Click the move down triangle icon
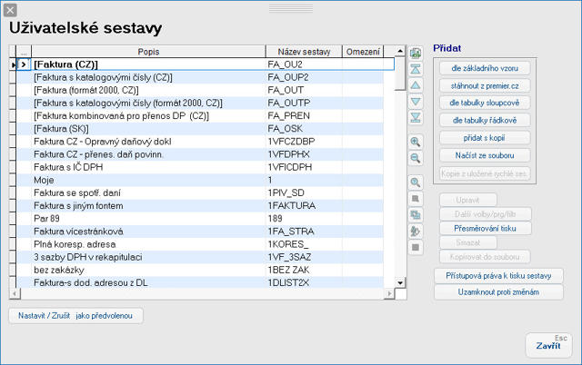Image resolution: width=582 pixels, height=365 pixels. [x=416, y=101]
